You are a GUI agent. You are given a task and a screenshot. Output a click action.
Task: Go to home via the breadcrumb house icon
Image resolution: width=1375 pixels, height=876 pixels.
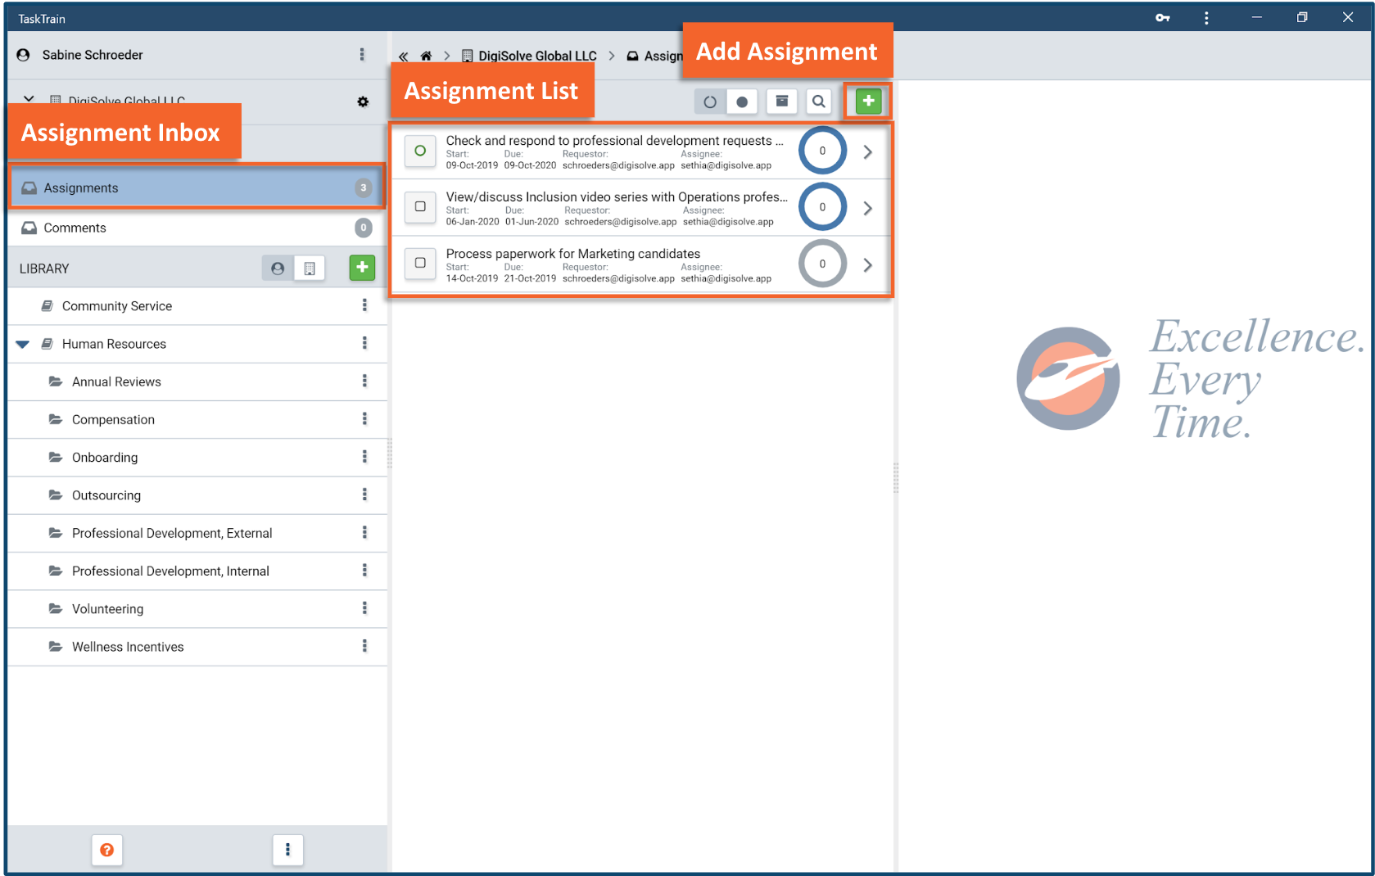[x=426, y=56]
